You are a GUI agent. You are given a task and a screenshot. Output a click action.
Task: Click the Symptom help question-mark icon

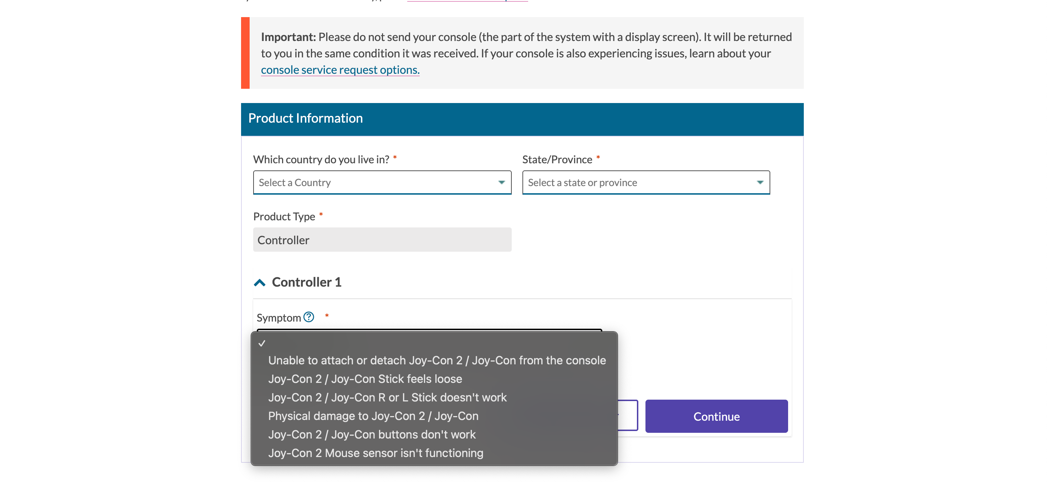(309, 317)
